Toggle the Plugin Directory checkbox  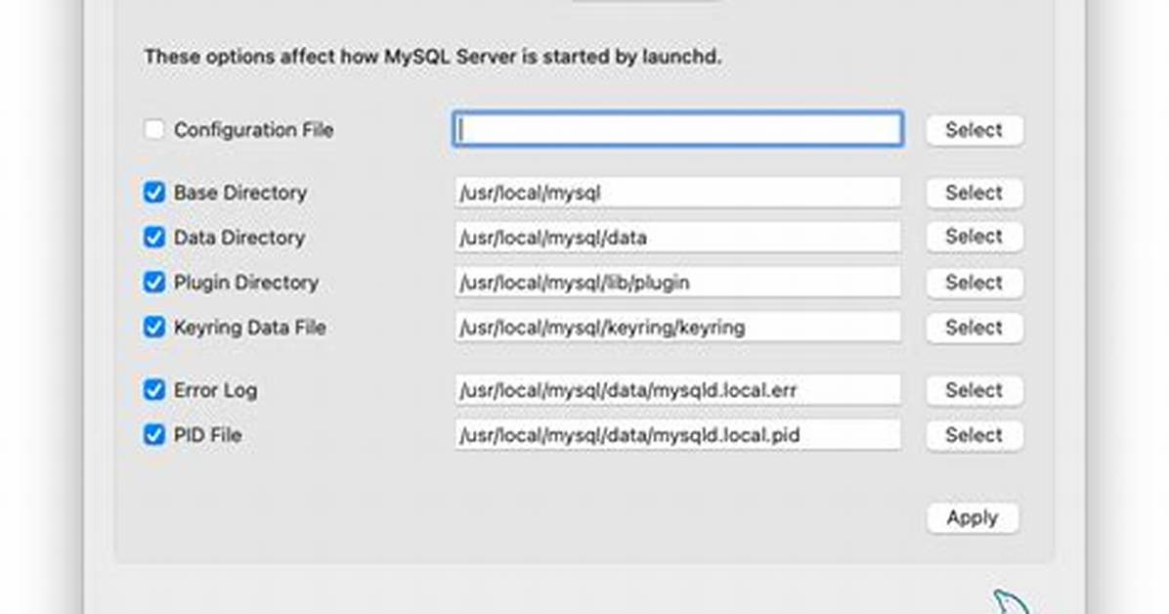point(154,282)
